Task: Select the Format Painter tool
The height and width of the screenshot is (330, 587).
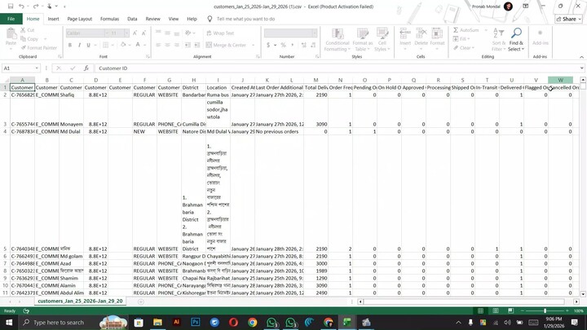Action: click(39, 48)
